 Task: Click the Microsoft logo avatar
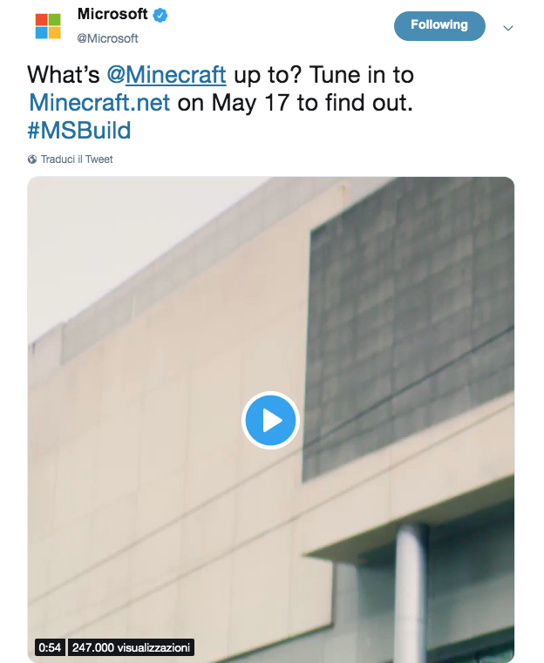[48, 25]
